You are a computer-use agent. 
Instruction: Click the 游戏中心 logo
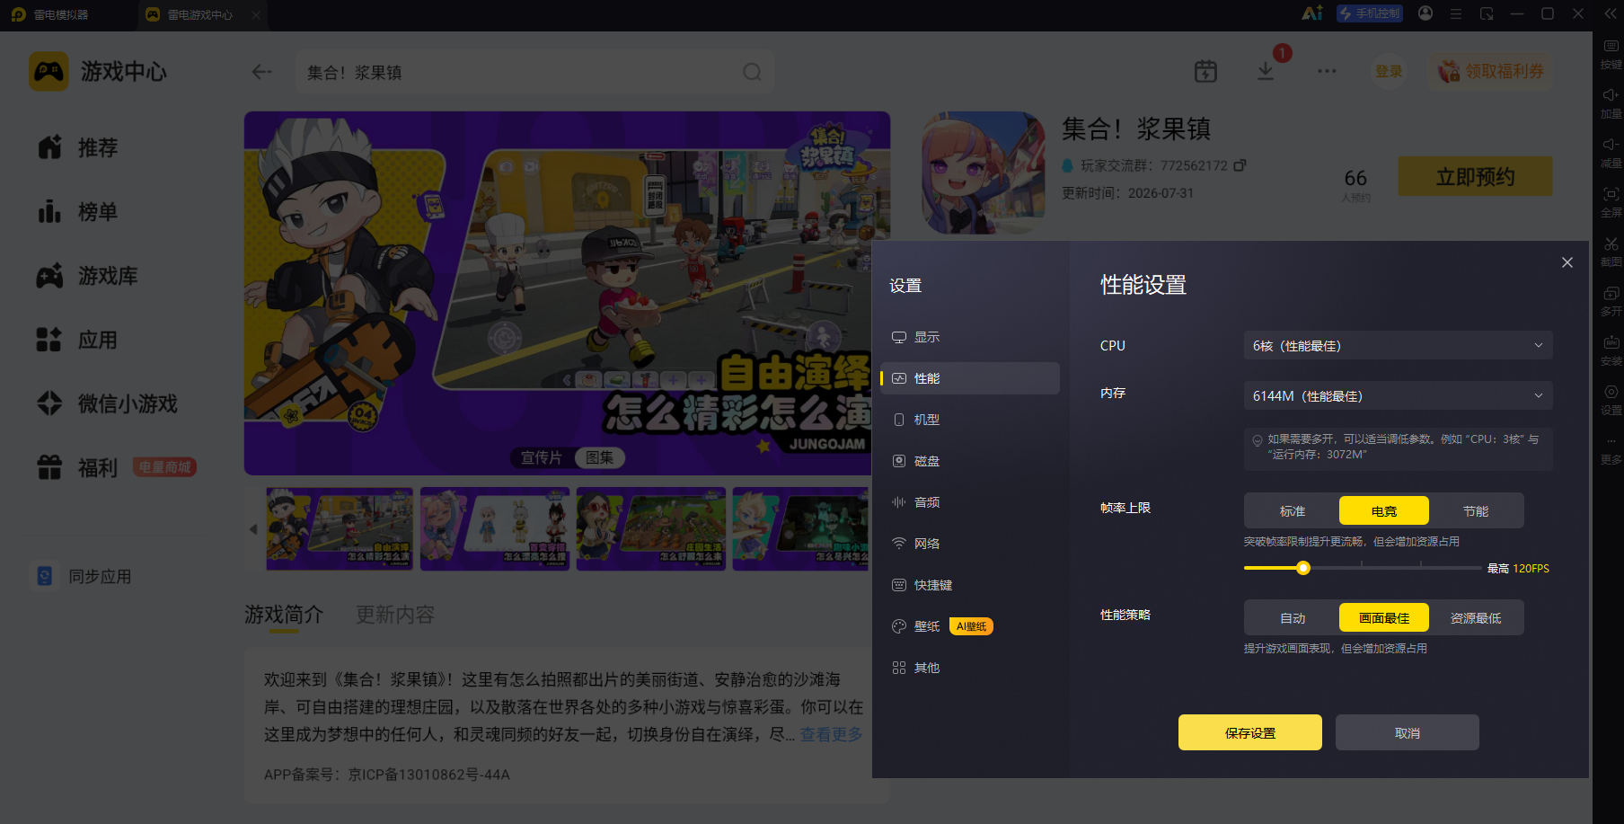pyautogui.click(x=49, y=71)
